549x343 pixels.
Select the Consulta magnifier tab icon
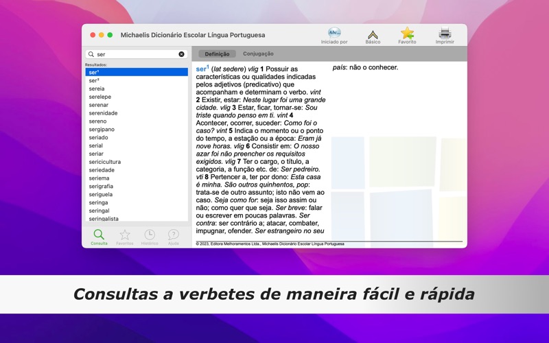pos(99,234)
